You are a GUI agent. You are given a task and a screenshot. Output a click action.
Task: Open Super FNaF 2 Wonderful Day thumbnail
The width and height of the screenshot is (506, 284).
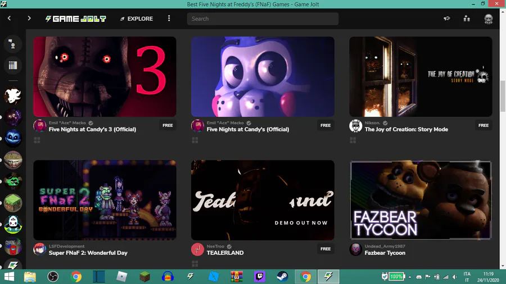click(x=105, y=200)
